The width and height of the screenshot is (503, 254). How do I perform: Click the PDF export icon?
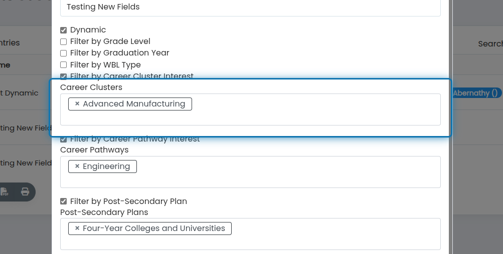[x=4, y=192]
